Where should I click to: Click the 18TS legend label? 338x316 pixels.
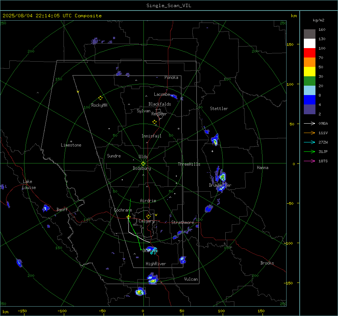click(323, 161)
